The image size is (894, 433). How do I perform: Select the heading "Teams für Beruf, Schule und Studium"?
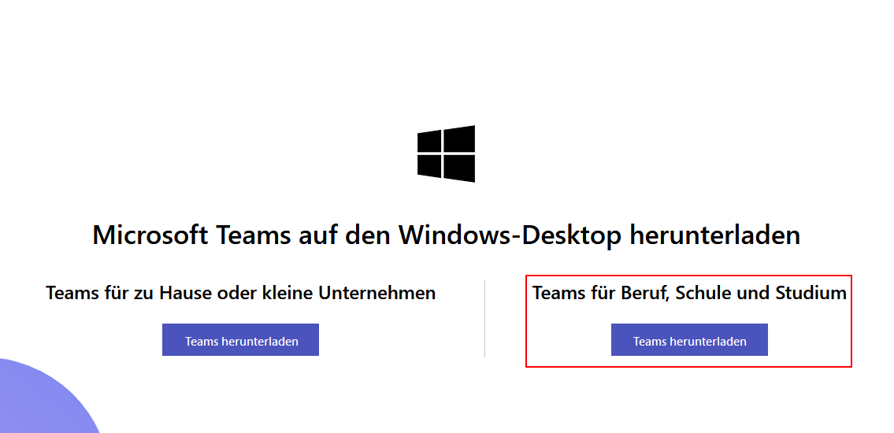click(689, 293)
